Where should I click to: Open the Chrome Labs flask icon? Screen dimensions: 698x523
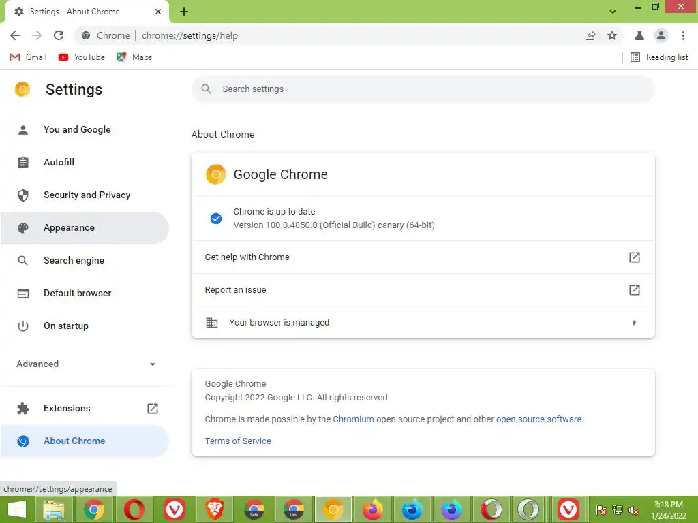[x=639, y=35]
